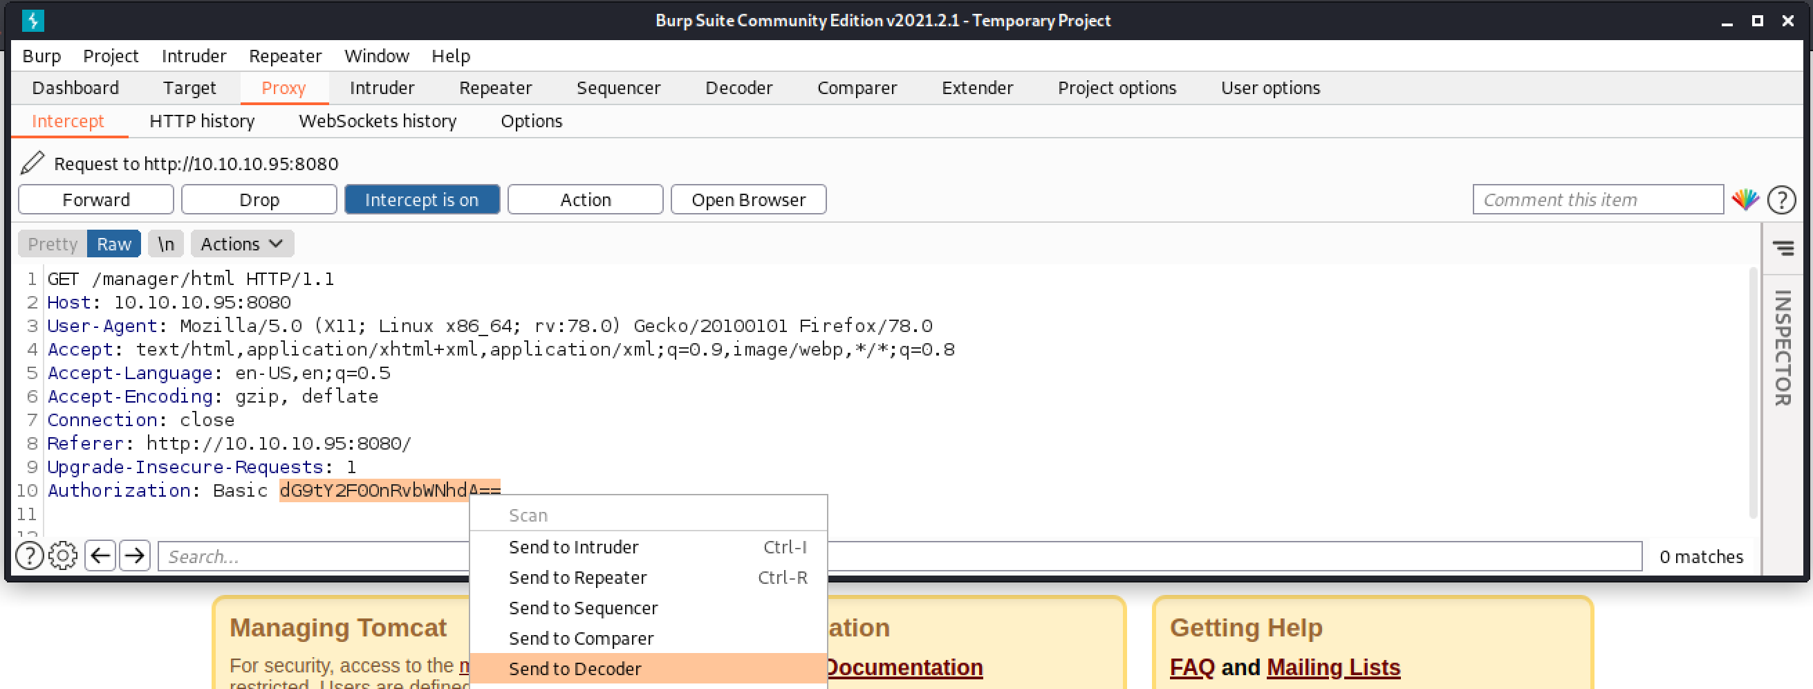Choose Send to Intruder in context menu

(x=648, y=546)
